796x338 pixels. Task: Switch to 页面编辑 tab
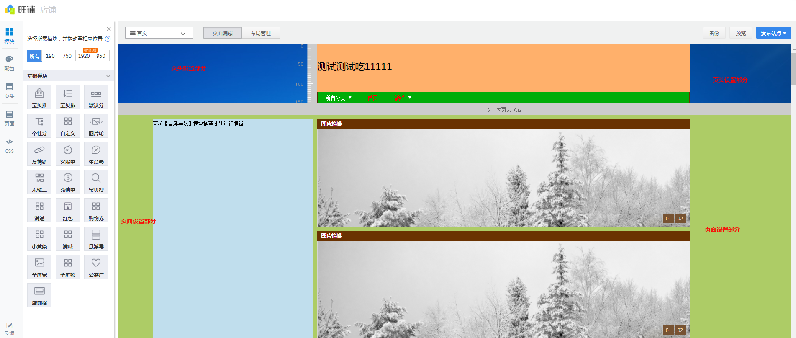(x=223, y=33)
